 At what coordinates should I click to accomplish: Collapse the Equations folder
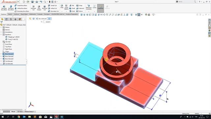tap(1, 34)
